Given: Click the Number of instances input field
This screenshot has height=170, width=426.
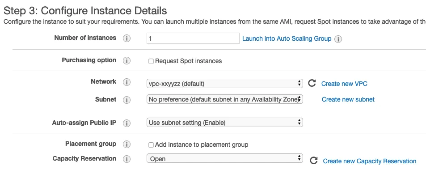Looking at the screenshot, I should [x=193, y=38].
